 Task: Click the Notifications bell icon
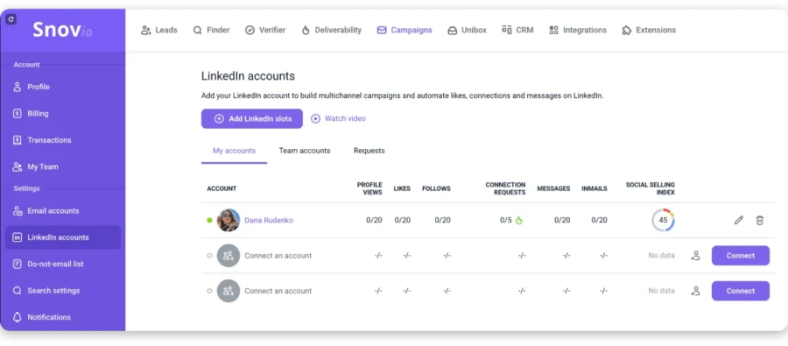[18, 317]
